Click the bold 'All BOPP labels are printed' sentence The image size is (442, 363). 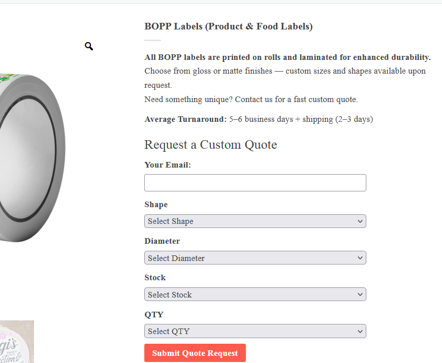[288, 57]
